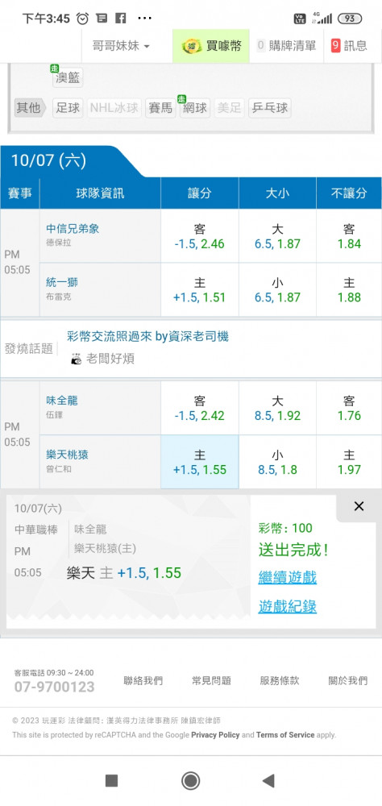
Task: Toggle 味全龍 大 8.5 over bet
Action: click(277, 408)
